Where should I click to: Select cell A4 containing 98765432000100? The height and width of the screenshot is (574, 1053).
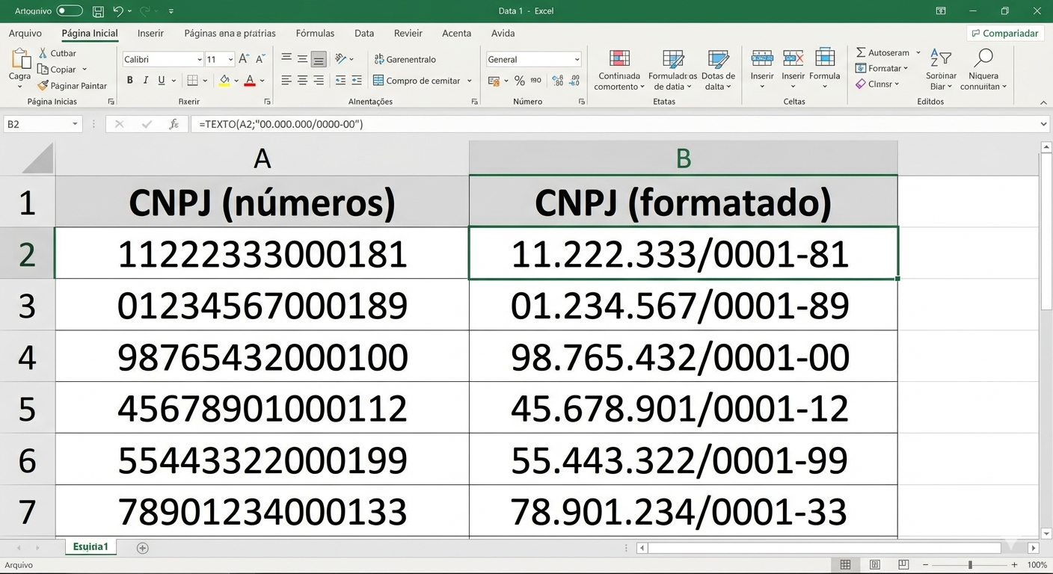(x=262, y=357)
